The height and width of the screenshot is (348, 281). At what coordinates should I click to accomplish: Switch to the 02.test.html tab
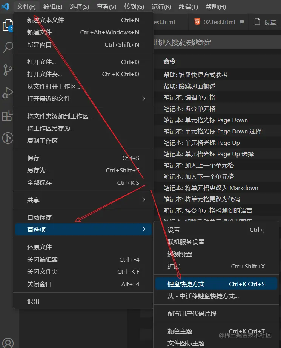[218, 22]
